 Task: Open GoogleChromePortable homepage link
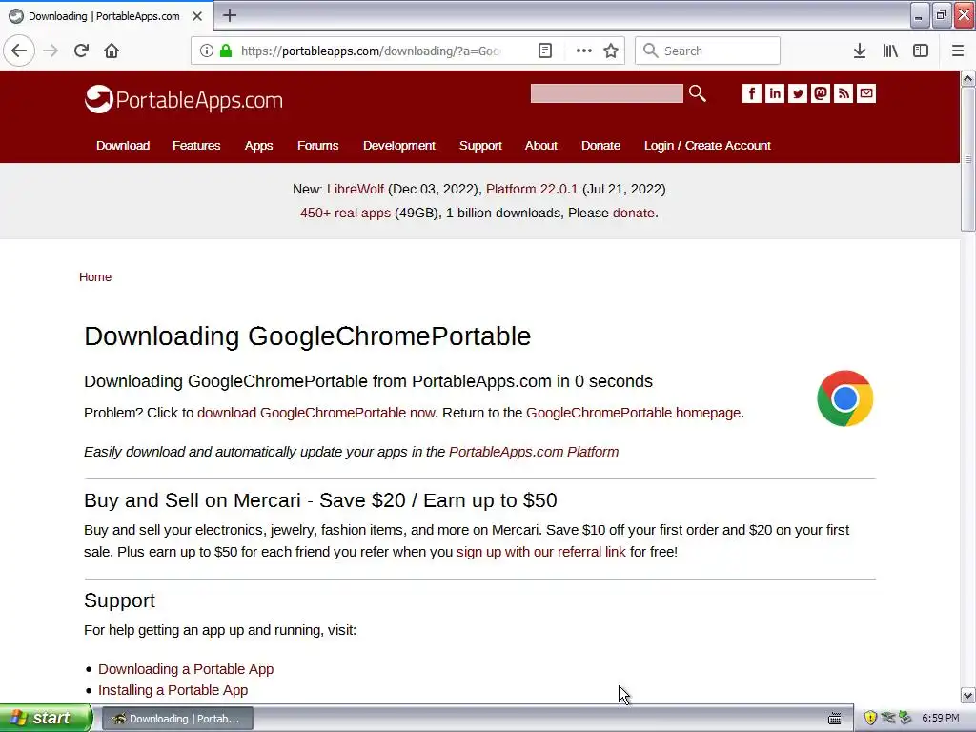tap(633, 413)
